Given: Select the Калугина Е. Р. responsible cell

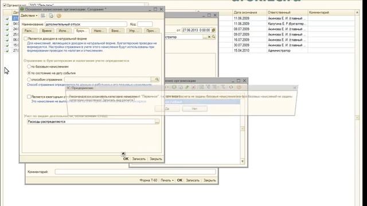Looking at the screenshot, I should [x=287, y=23].
